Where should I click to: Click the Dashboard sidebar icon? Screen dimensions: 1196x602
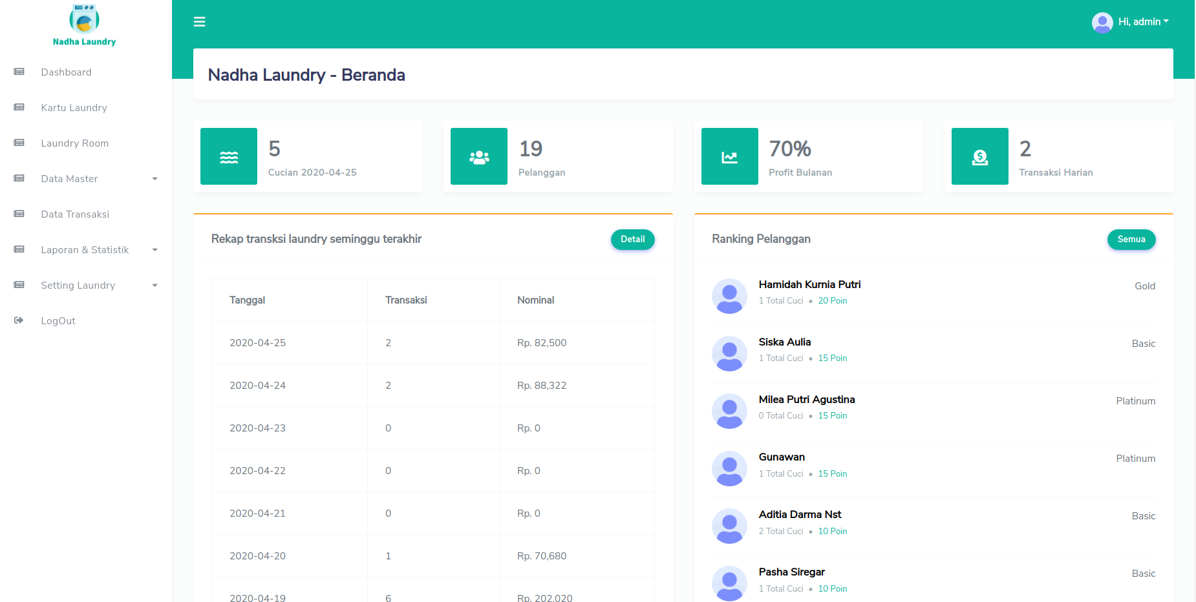[x=19, y=72]
